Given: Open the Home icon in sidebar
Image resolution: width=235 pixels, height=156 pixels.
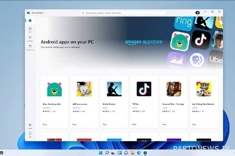Looking at the screenshot, I should pyautogui.click(x=30, y=21).
